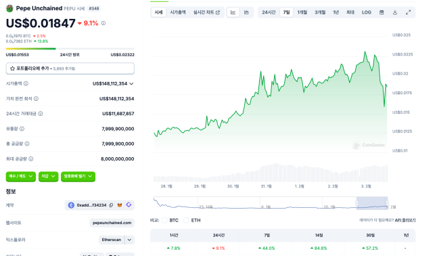Expand chart to fullscreen

click(408, 12)
